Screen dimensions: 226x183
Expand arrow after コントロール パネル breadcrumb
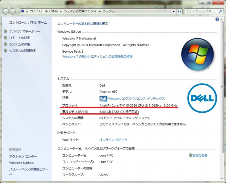click(61, 11)
